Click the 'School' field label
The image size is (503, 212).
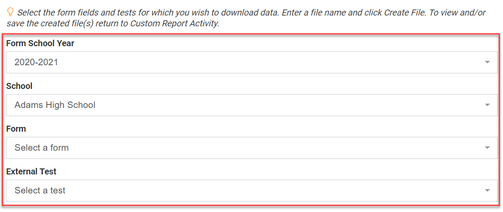(x=19, y=86)
